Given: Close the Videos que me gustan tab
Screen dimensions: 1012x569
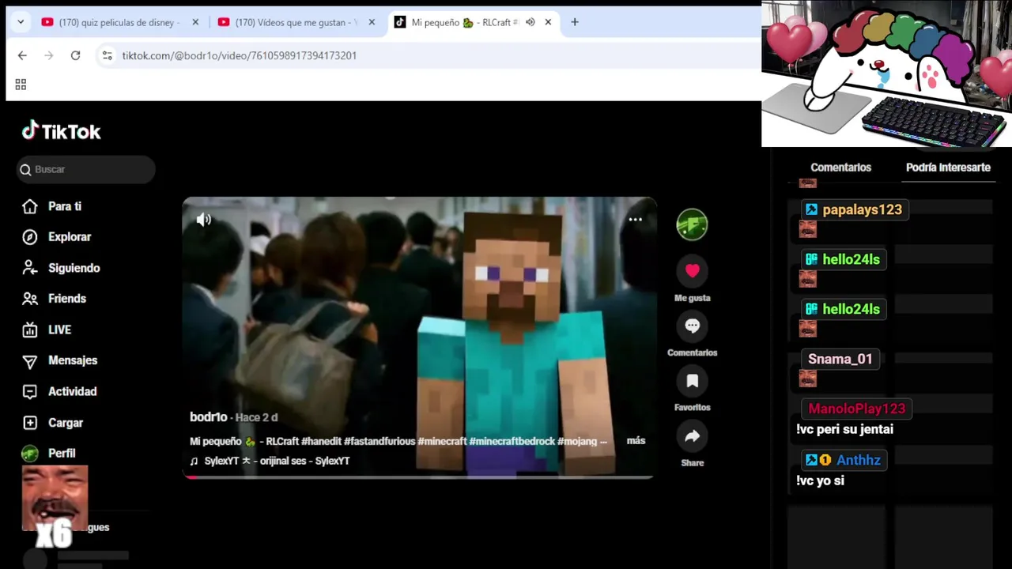Looking at the screenshot, I should 372,22.
